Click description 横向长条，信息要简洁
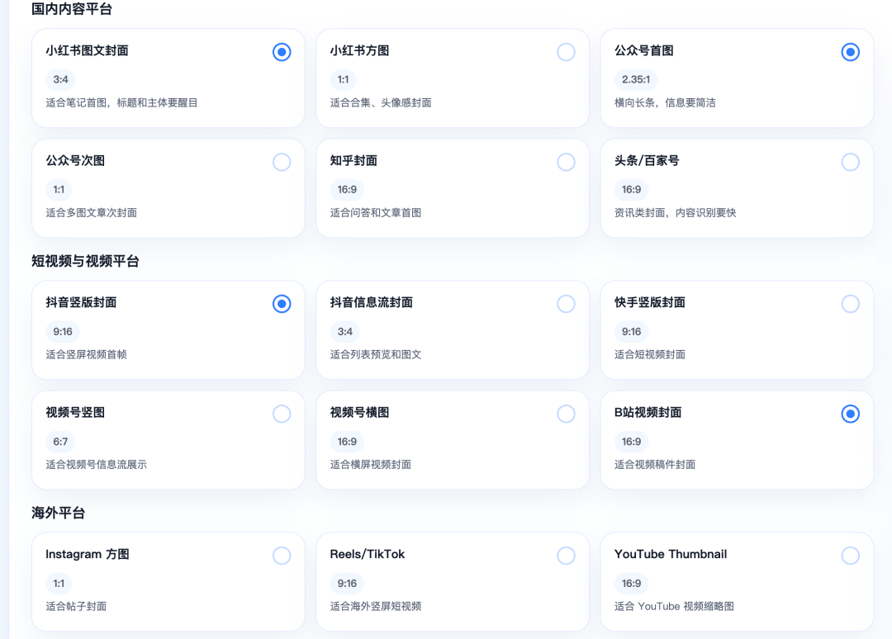Viewport: 892px width, 639px height. (665, 103)
